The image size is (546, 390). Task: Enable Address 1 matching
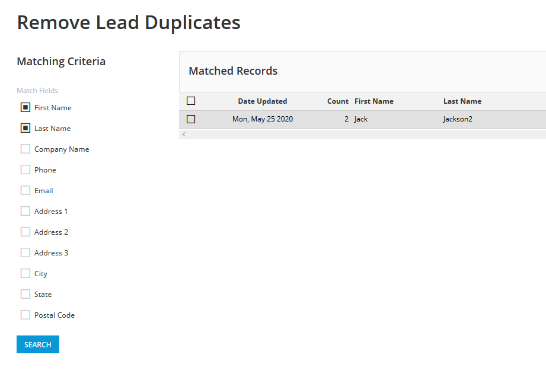25,212
